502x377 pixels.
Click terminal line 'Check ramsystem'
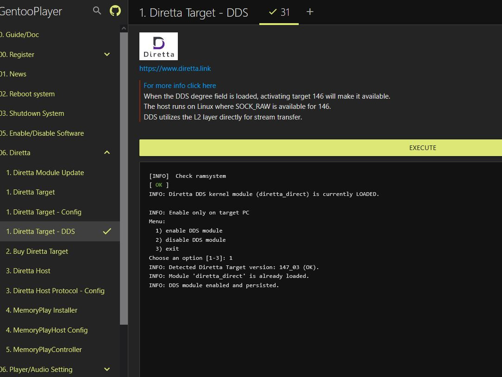coord(201,176)
